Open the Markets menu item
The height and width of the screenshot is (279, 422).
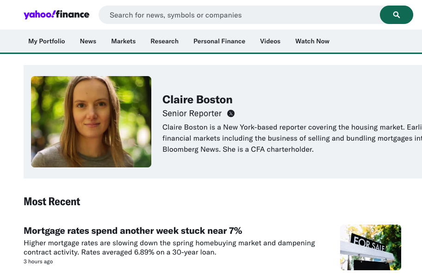coord(123,41)
